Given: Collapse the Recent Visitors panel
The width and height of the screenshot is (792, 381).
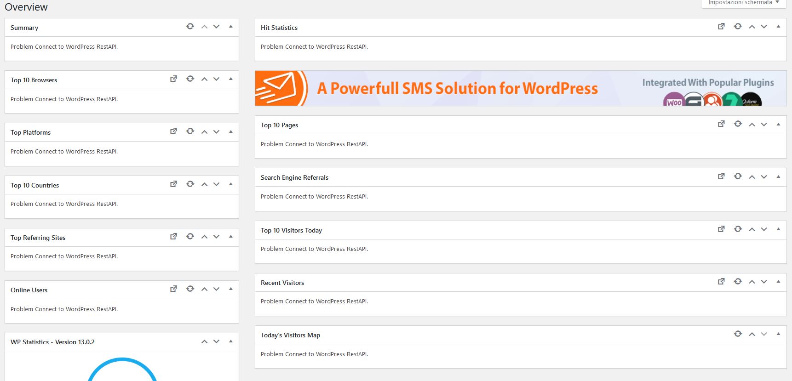Looking at the screenshot, I should point(778,282).
